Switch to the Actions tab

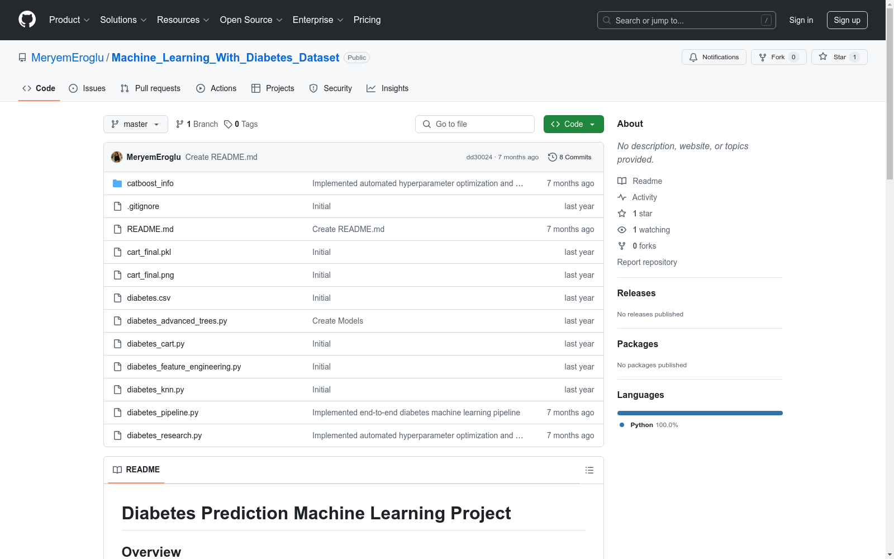pos(216,88)
